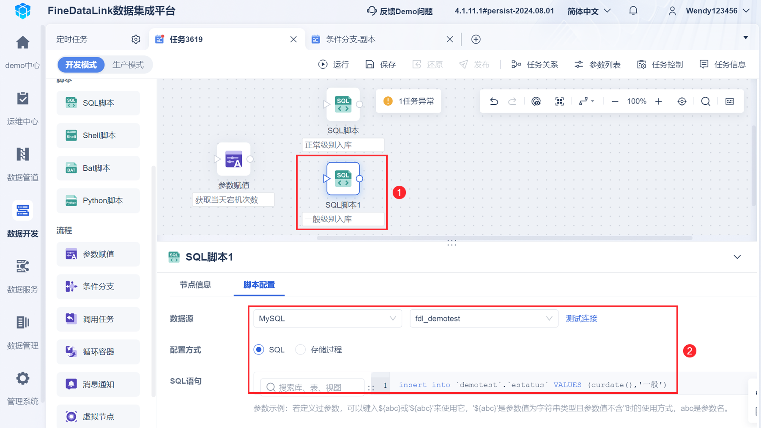
Task: Open 任务信息
Action: 723,64
